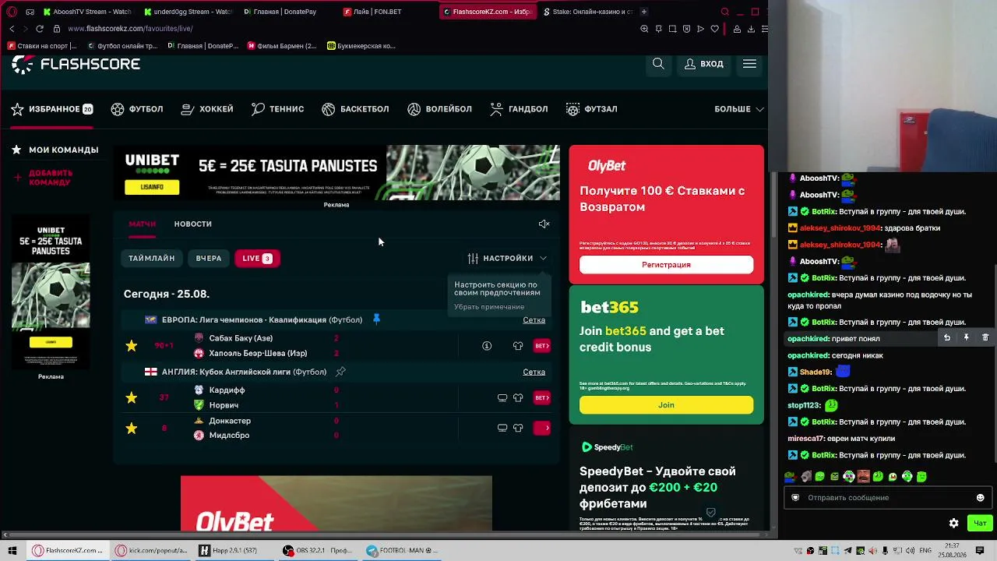Select the Хоккей sport tab

point(207,109)
